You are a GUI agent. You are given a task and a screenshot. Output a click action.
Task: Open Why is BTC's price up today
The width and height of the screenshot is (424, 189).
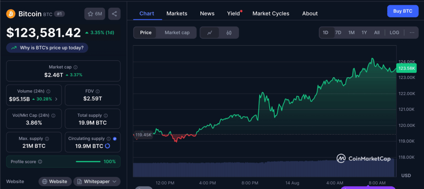47,47
